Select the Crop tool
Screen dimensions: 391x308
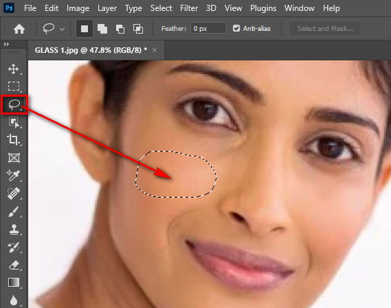pyautogui.click(x=14, y=140)
